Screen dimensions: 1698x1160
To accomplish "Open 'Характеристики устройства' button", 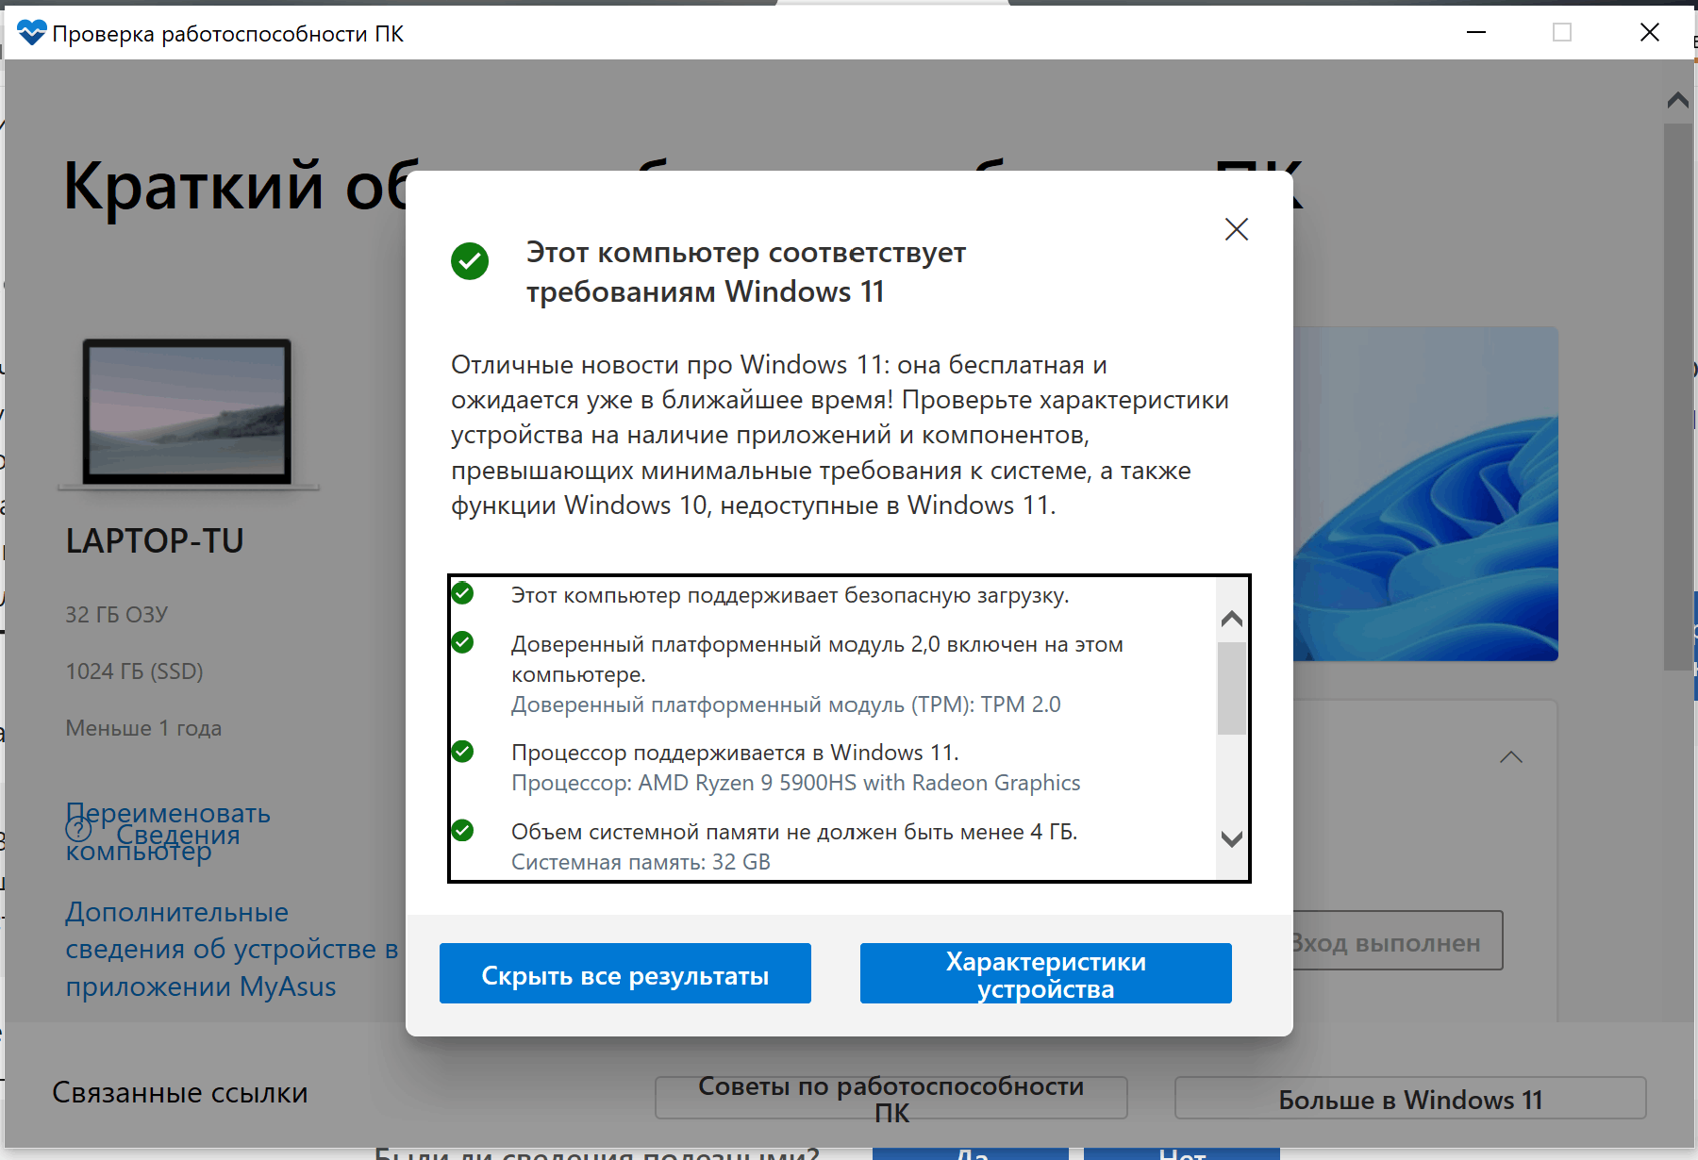I will (x=1046, y=973).
